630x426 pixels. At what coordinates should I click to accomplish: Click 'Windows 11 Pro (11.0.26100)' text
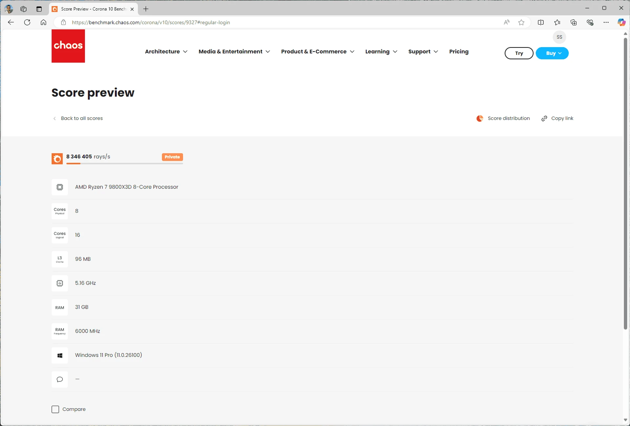pyautogui.click(x=109, y=355)
